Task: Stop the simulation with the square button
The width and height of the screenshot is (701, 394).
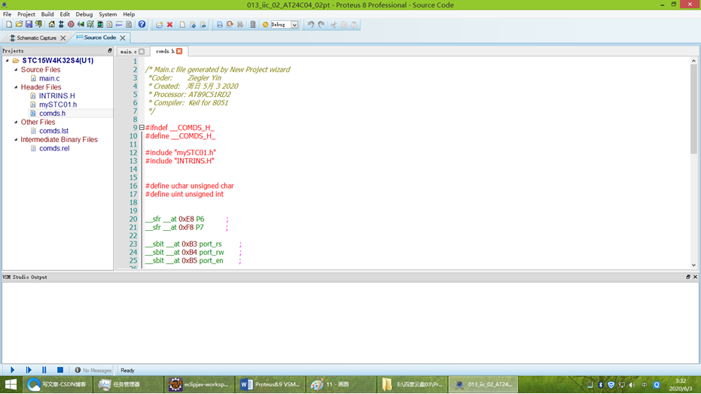Action: pos(60,370)
